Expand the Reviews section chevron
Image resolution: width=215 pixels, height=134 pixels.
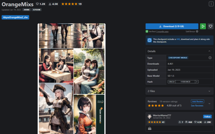[x=209, y=103]
